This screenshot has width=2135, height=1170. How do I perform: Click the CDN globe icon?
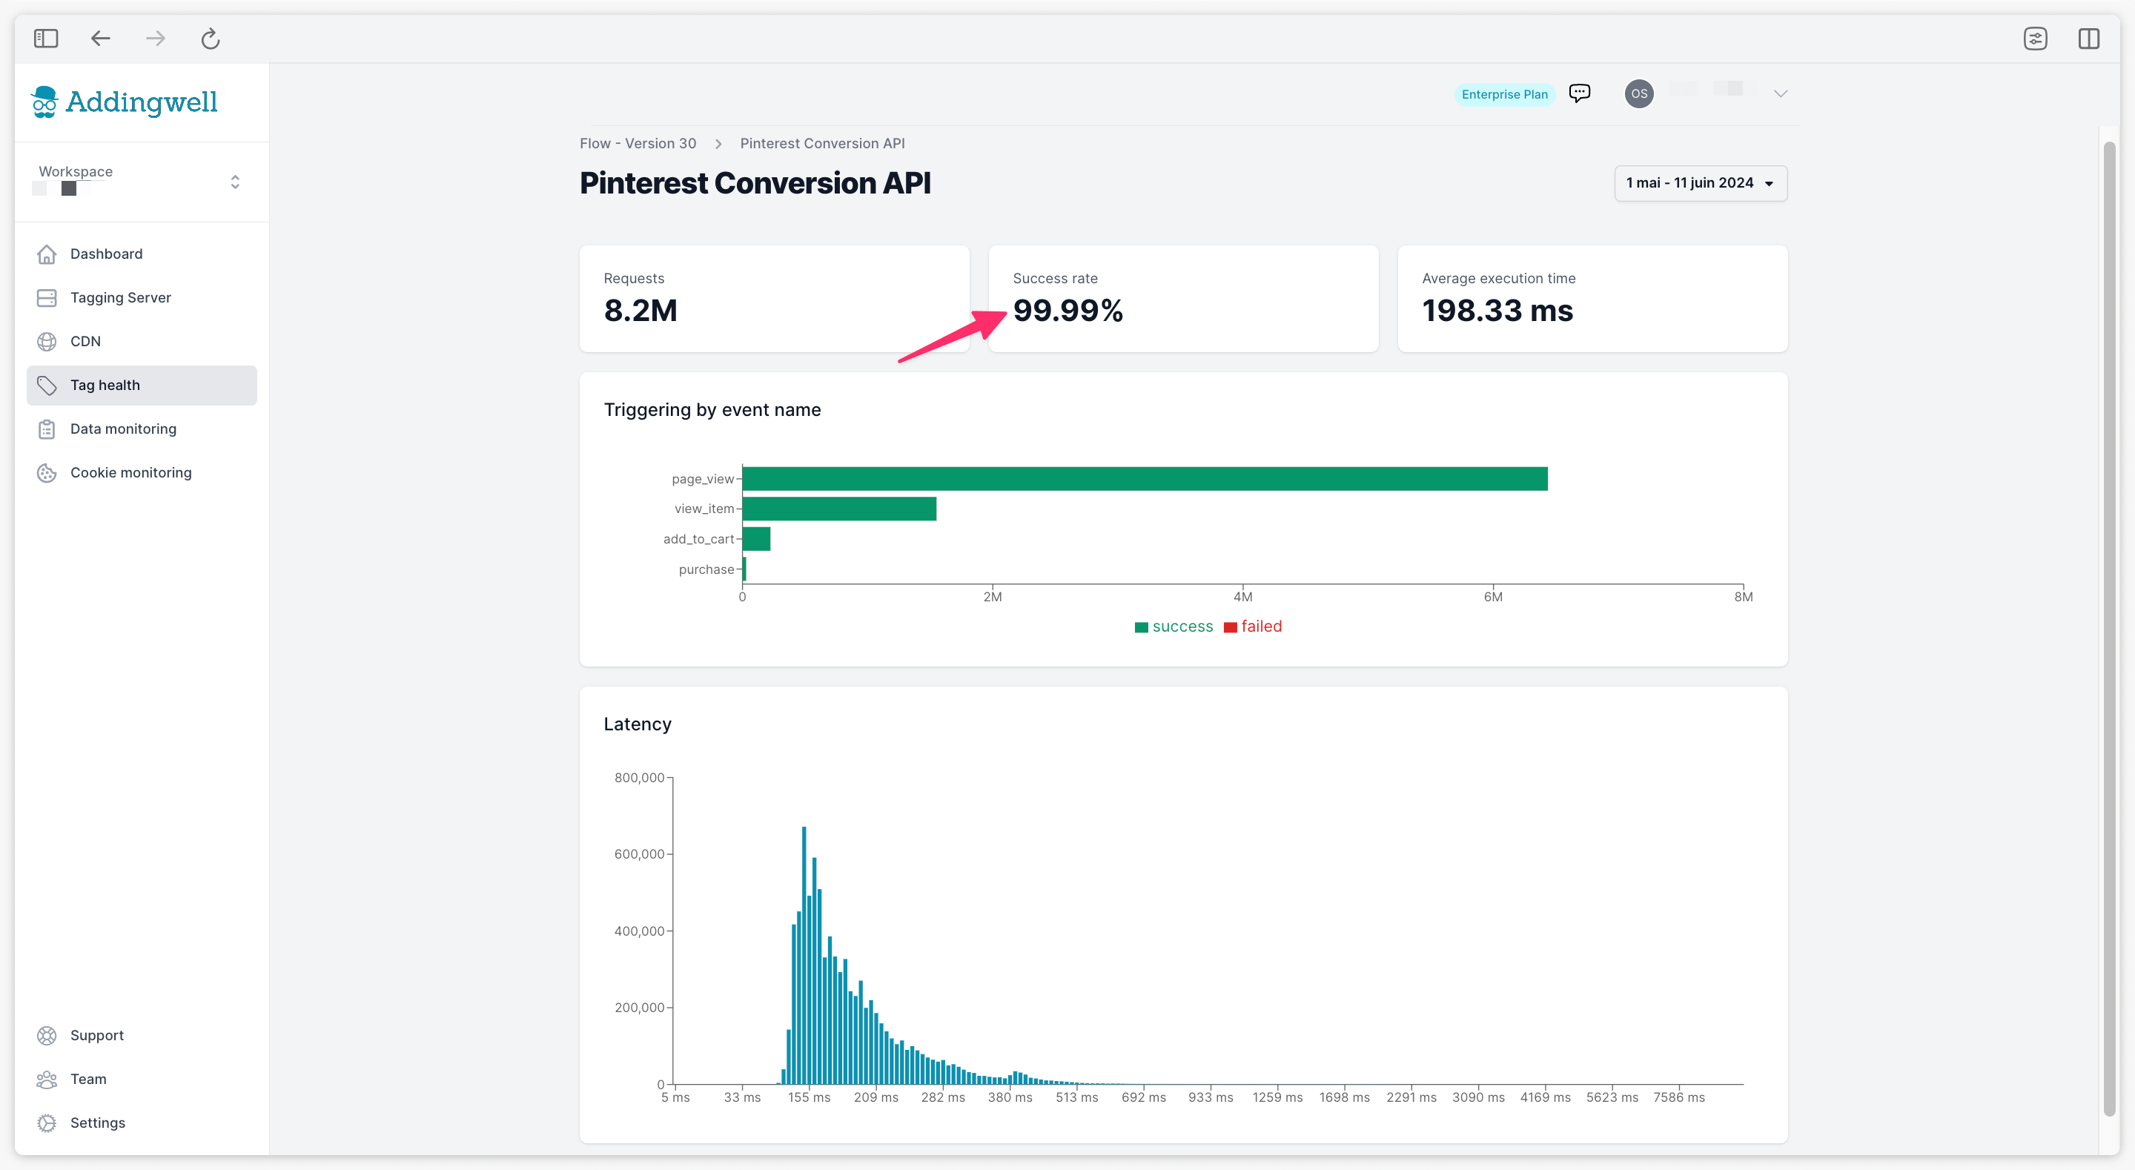click(x=47, y=342)
